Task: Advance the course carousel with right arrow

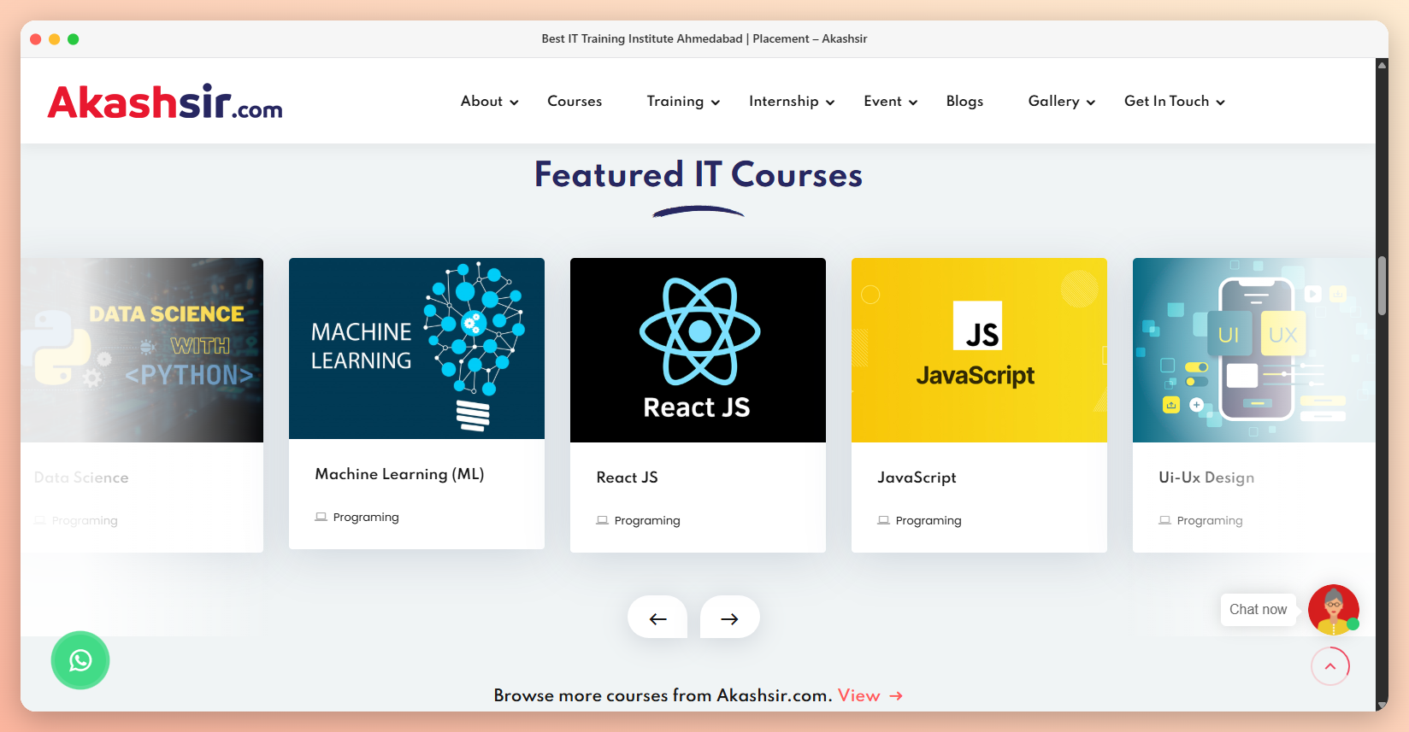Action: (x=729, y=618)
